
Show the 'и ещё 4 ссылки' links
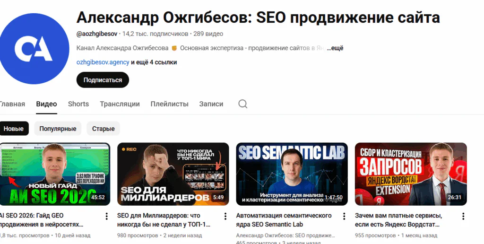(x=154, y=62)
